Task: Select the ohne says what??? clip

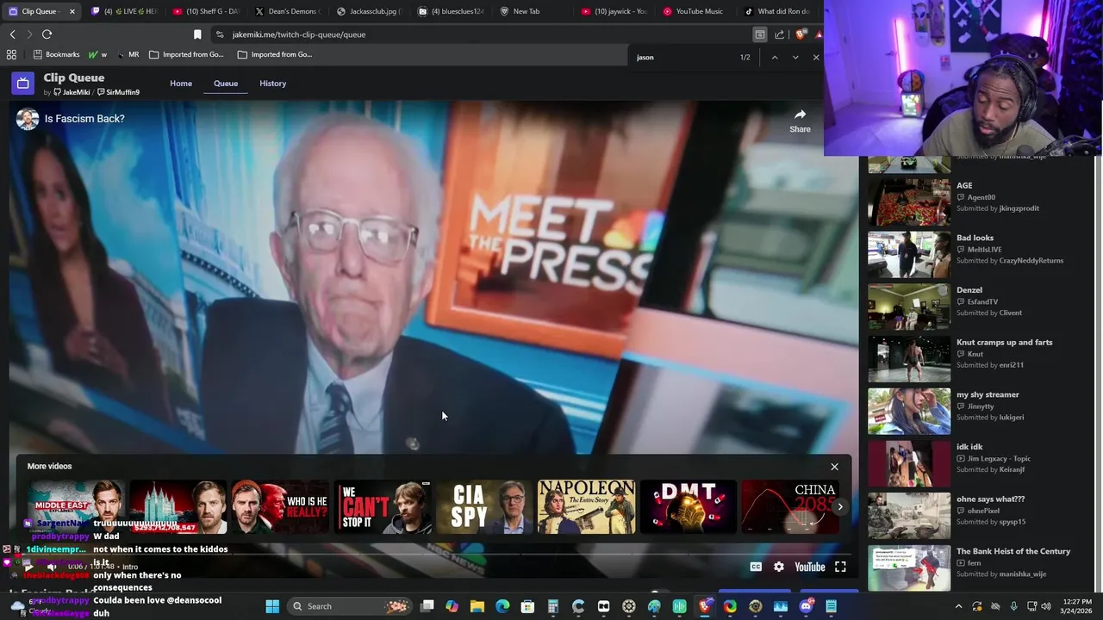Action: tap(978, 516)
